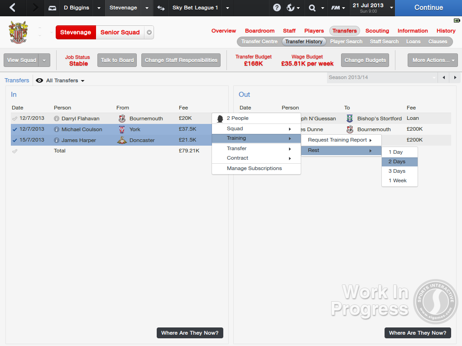Open the Season 2013/14 combo box
Screen dimensions: 462x346
pyautogui.click(x=382, y=78)
